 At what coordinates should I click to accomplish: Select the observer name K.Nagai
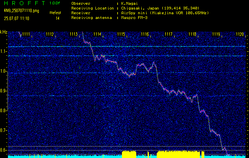click(129, 4)
